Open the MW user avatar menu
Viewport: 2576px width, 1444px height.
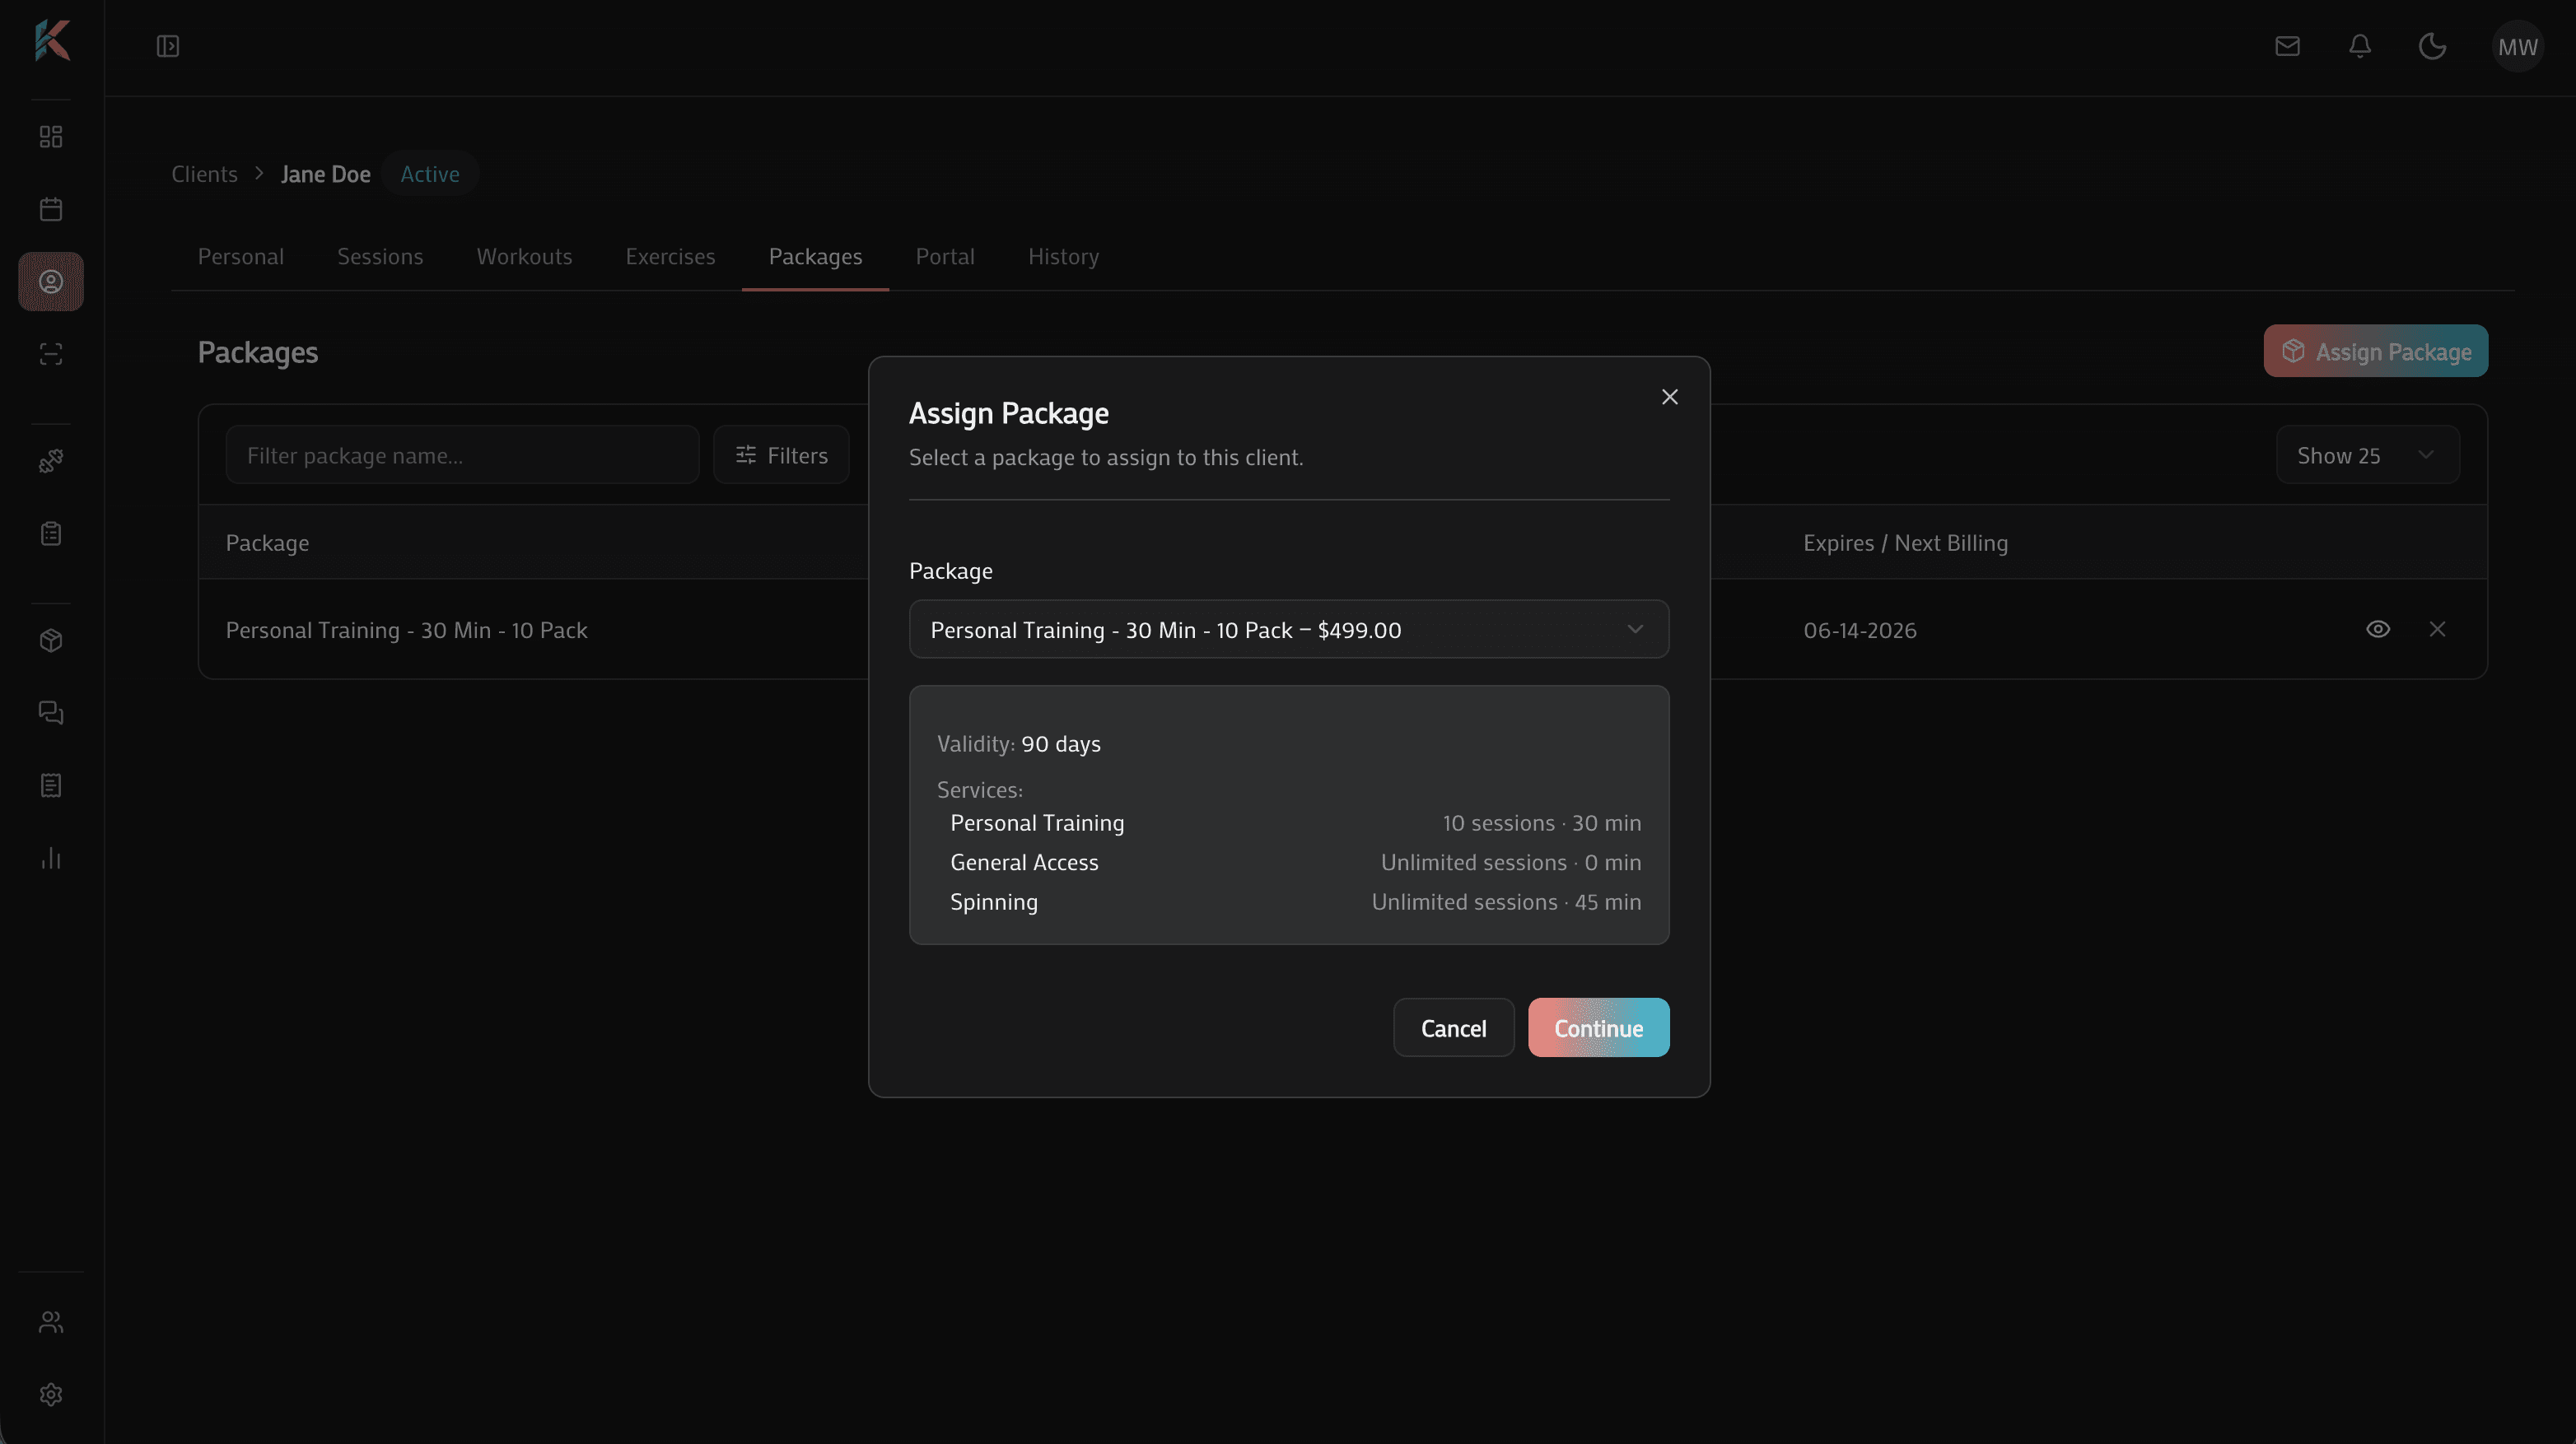point(2518,46)
